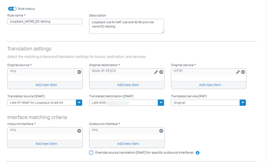
Task: Click into the Rule name field
Action: (x=45, y=21)
